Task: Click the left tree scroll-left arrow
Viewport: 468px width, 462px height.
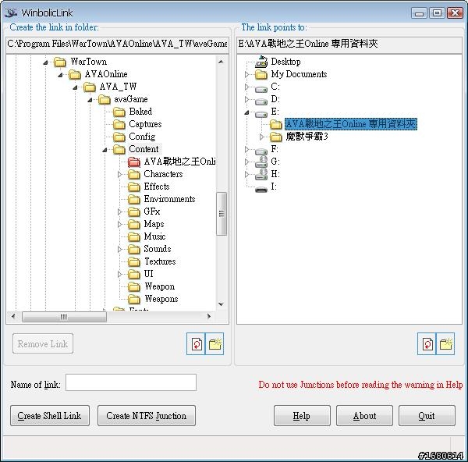Action: tap(13, 316)
